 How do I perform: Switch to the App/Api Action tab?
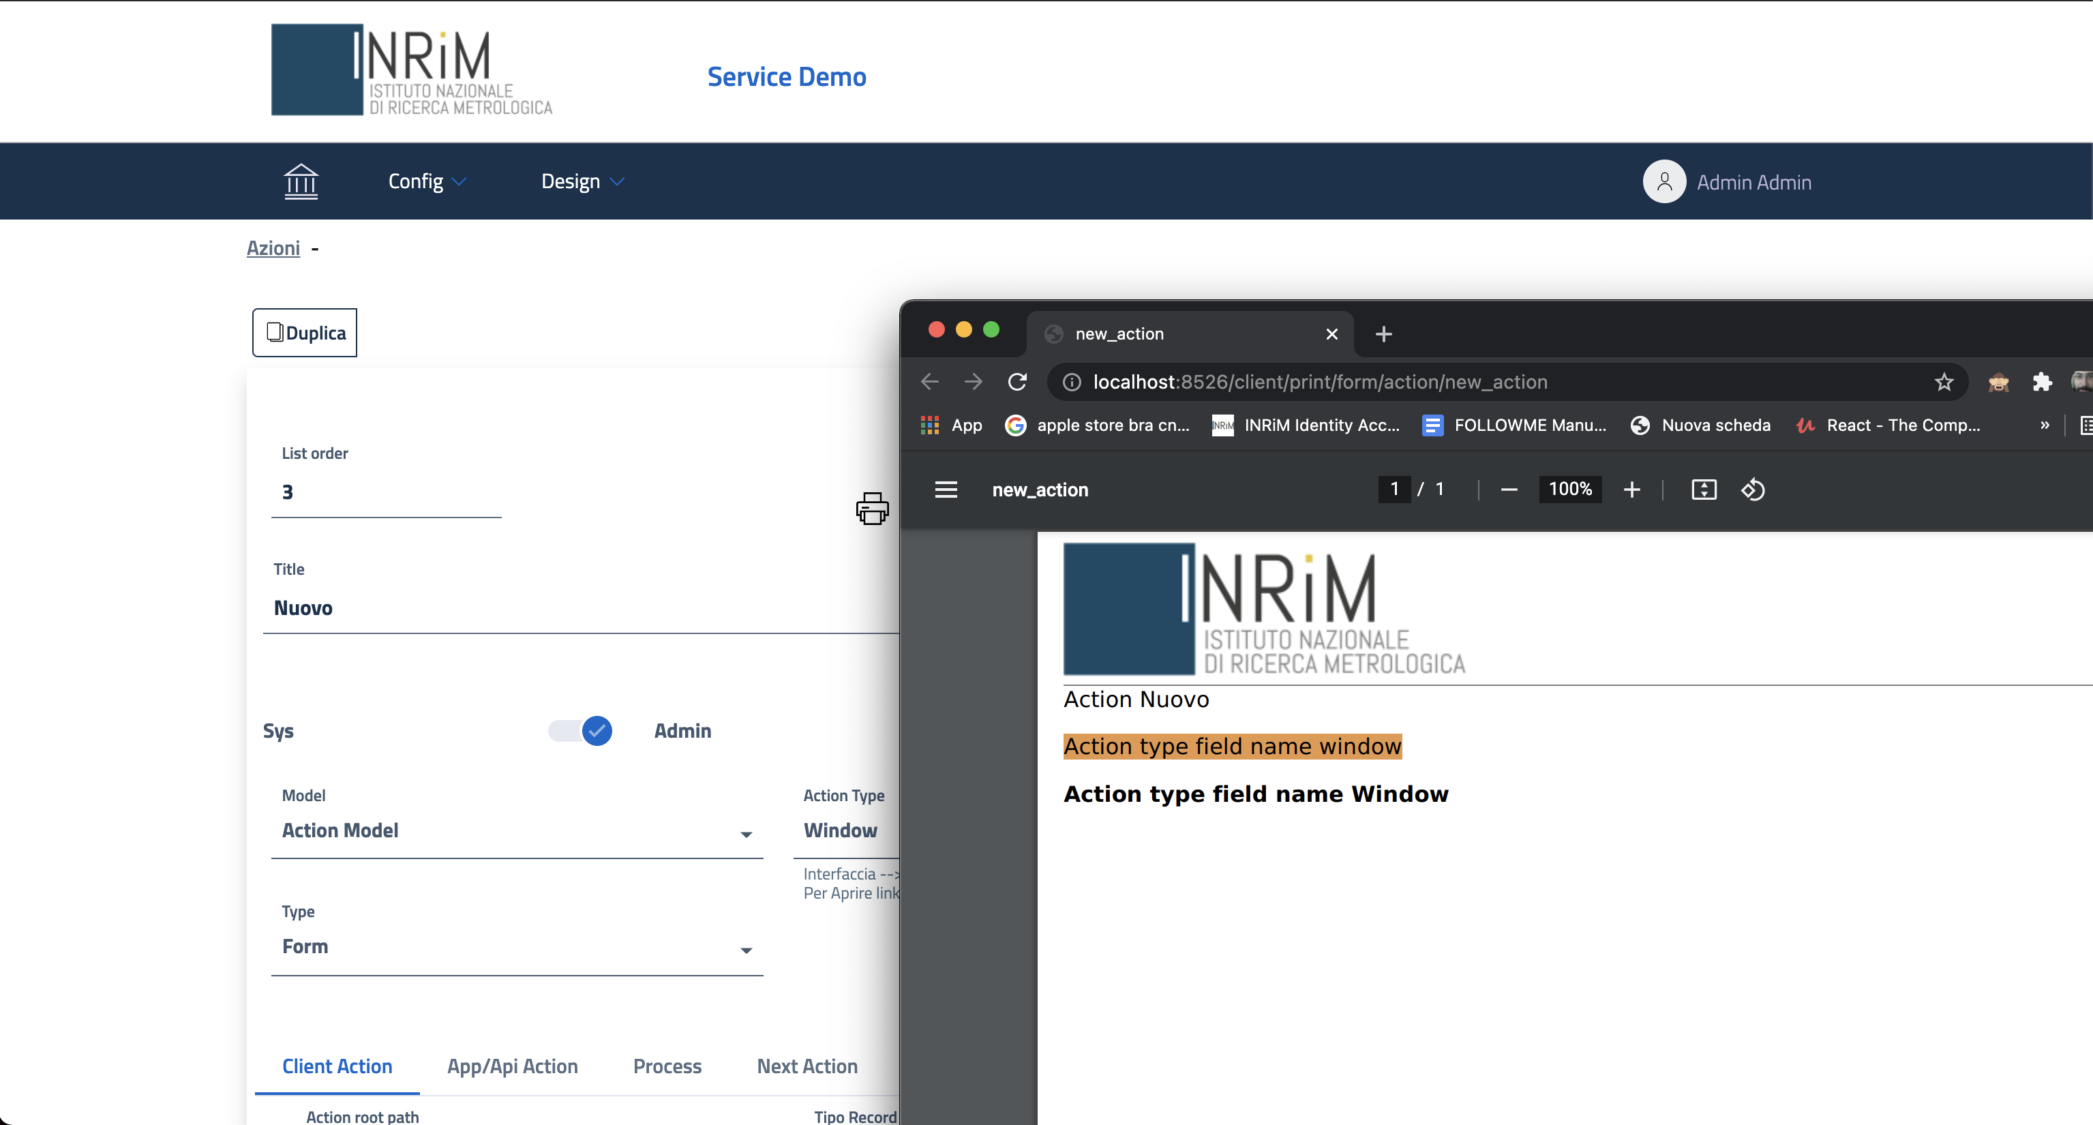[x=512, y=1066]
